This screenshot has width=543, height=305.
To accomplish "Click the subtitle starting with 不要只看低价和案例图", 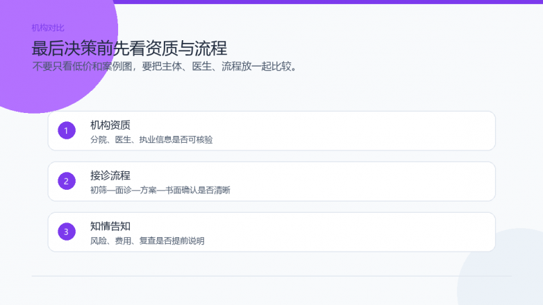I will click(165, 66).
